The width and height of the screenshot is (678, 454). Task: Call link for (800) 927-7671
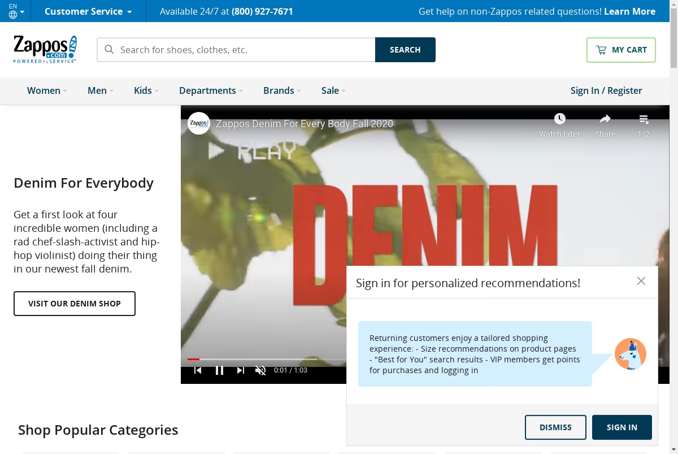(262, 11)
